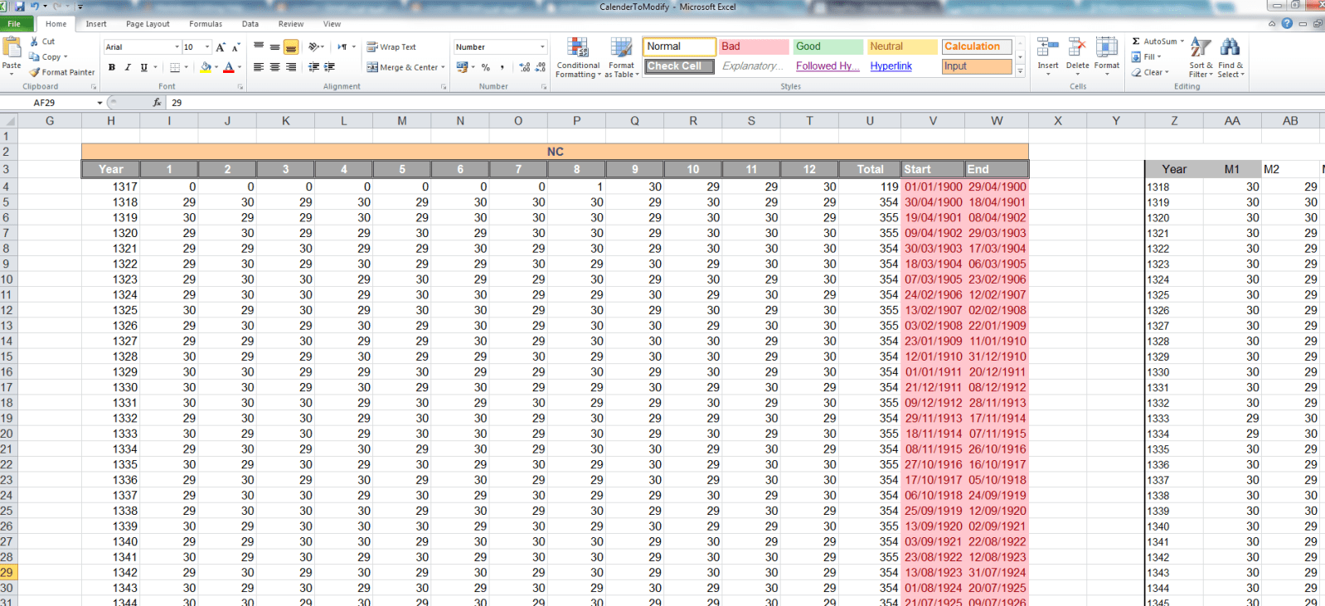Image resolution: width=1325 pixels, height=606 pixels.
Task: Decrease font size with small A icon
Action: (x=236, y=47)
